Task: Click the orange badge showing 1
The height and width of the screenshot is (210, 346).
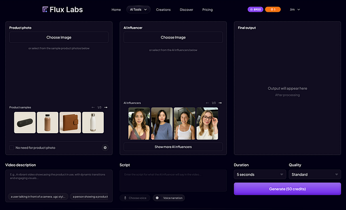Action: pyautogui.click(x=273, y=9)
